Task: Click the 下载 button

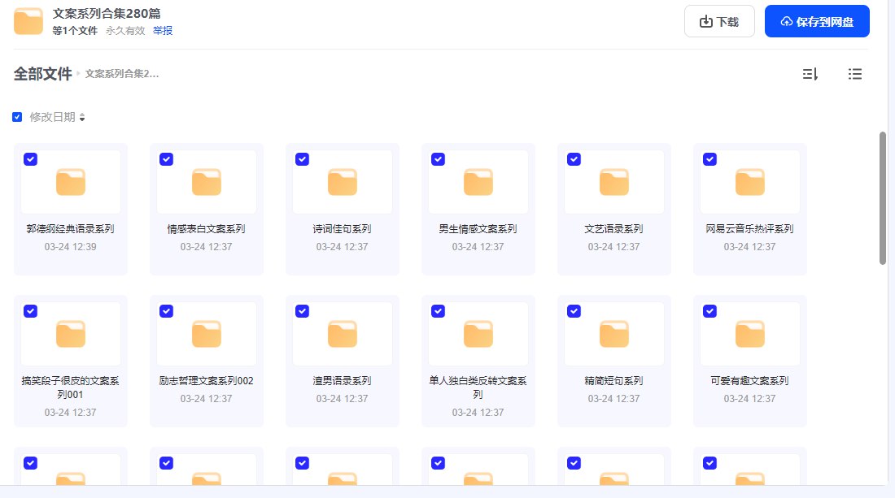Action: [x=719, y=20]
